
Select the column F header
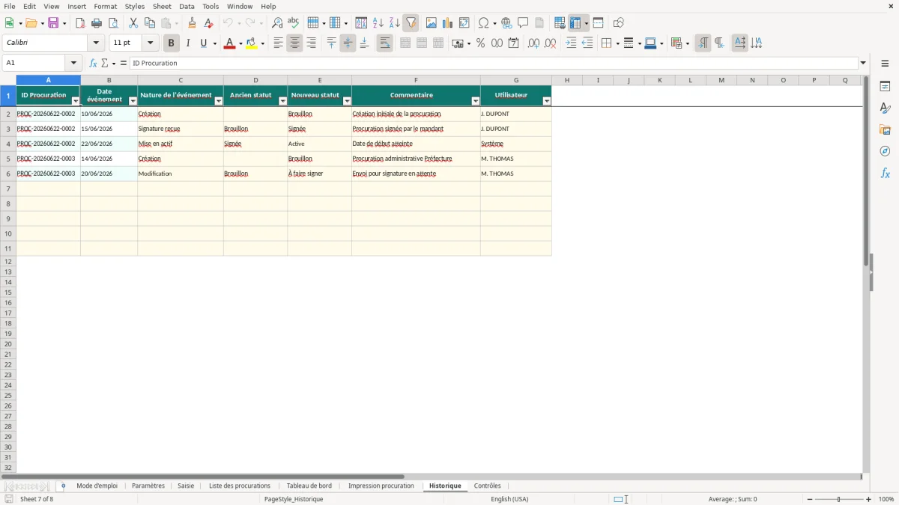click(416, 80)
